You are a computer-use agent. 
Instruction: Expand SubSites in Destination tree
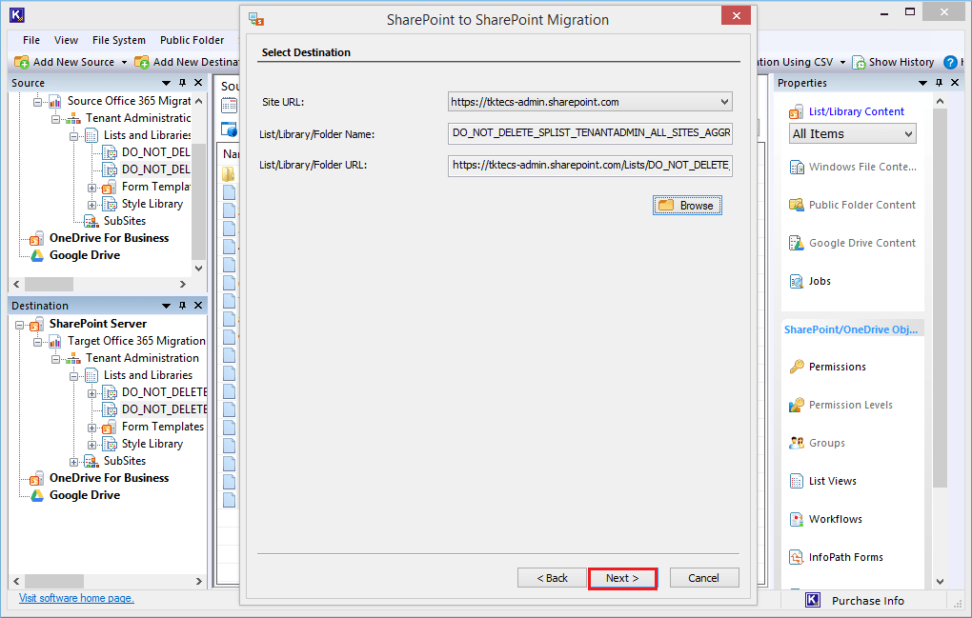pos(73,462)
